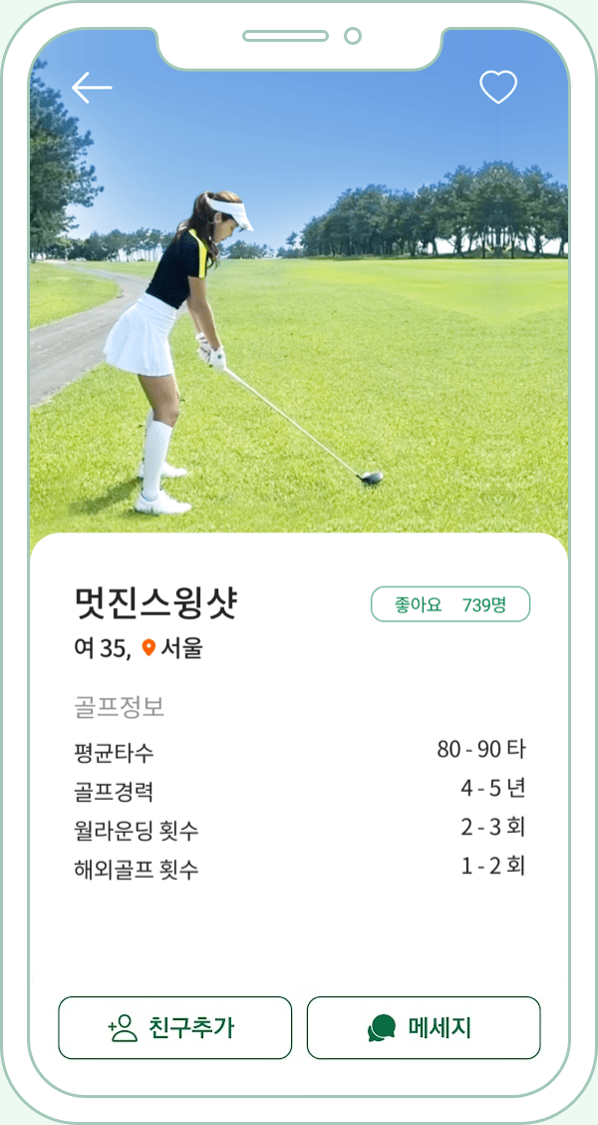This screenshot has width=598, height=1125.
Task: Select the 해외골프 횟수 label
Action: (x=136, y=870)
